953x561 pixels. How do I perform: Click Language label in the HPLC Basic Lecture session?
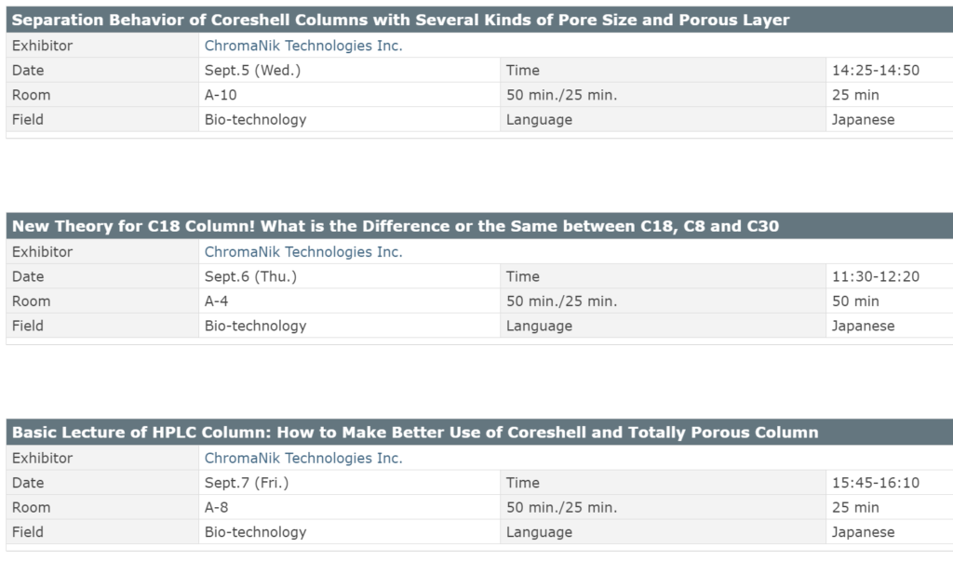pyautogui.click(x=539, y=533)
